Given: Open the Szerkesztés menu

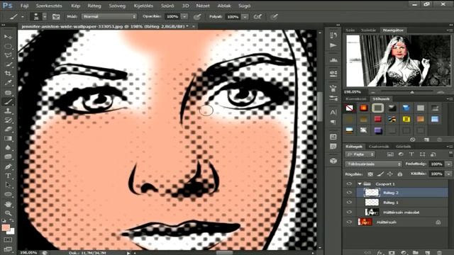Looking at the screenshot, I should pyautogui.click(x=49, y=6).
